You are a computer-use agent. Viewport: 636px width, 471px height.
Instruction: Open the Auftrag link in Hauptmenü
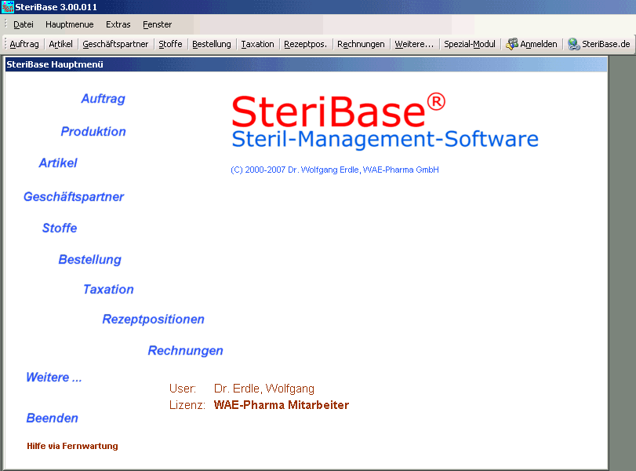[103, 99]
